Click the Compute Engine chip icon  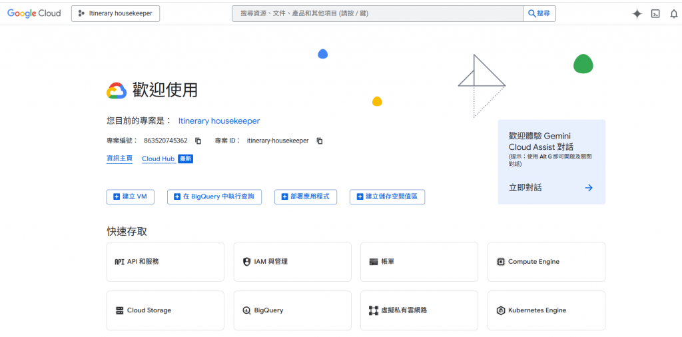[x=501, y=262]
